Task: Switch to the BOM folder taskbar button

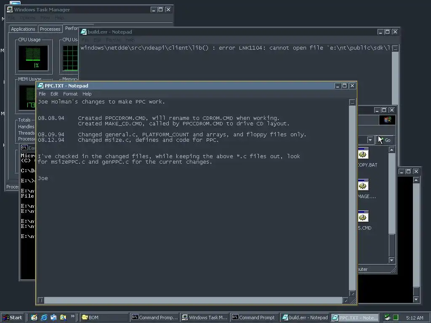Action: click(x=104, y=318)
